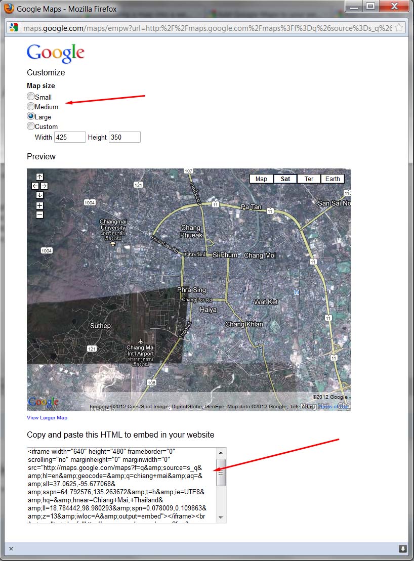The height and width of the screenshot is (561, 414).
Task: Click inside the embed HTML code box
Action: [121, 485]
